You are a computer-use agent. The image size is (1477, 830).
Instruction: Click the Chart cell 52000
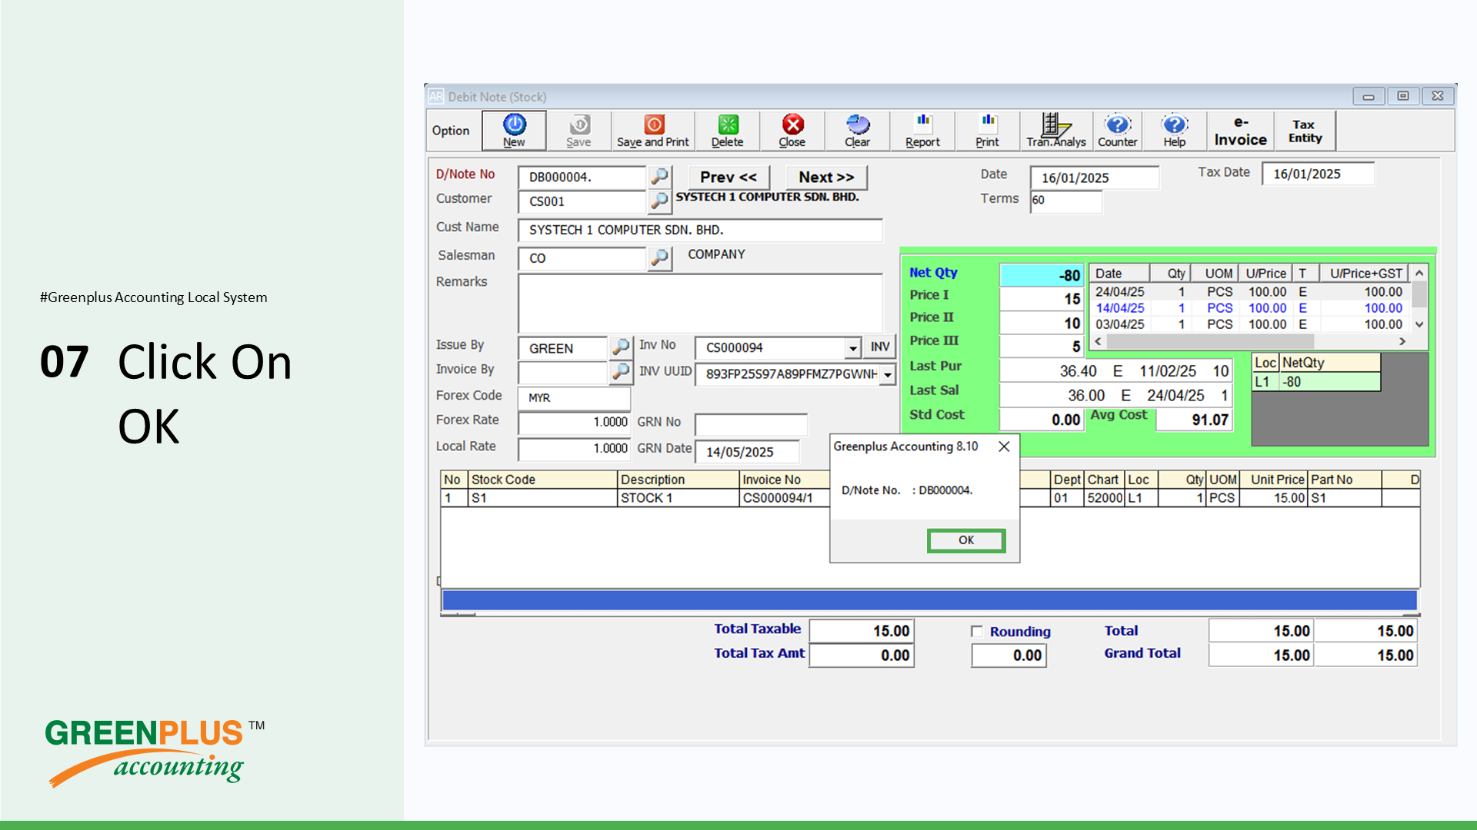click(x=1105, y=498)
